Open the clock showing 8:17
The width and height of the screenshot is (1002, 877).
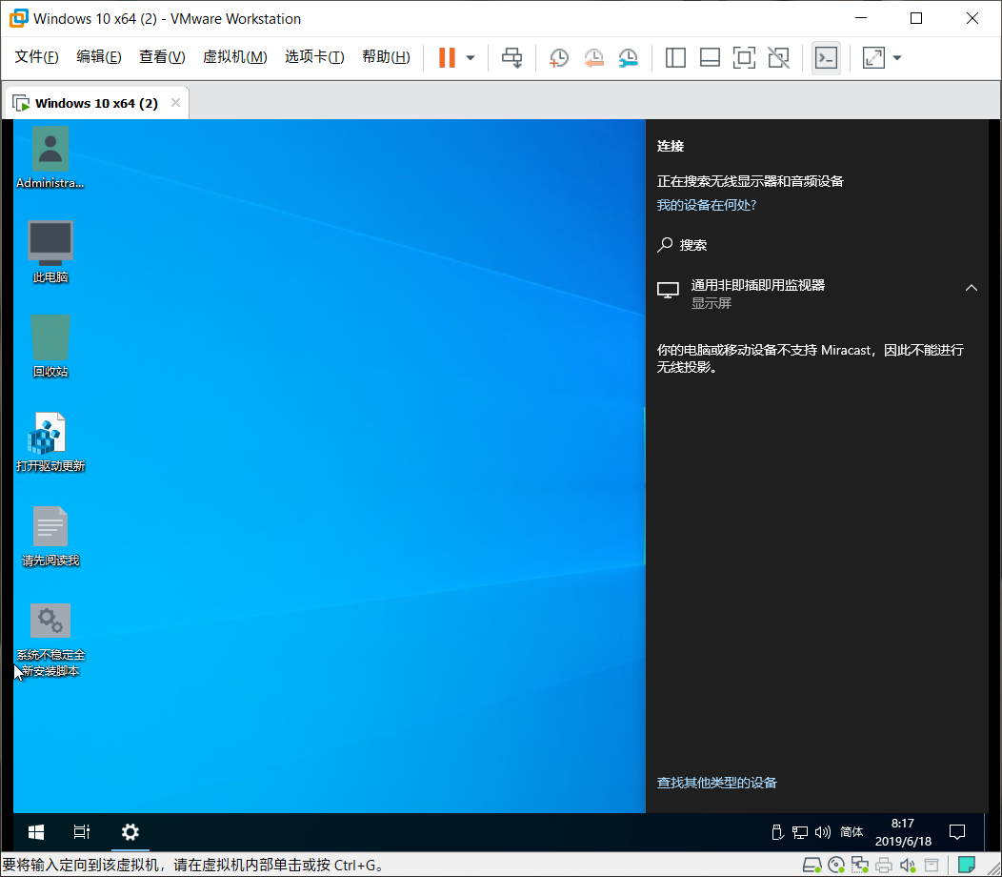click(x=903, y=832)
